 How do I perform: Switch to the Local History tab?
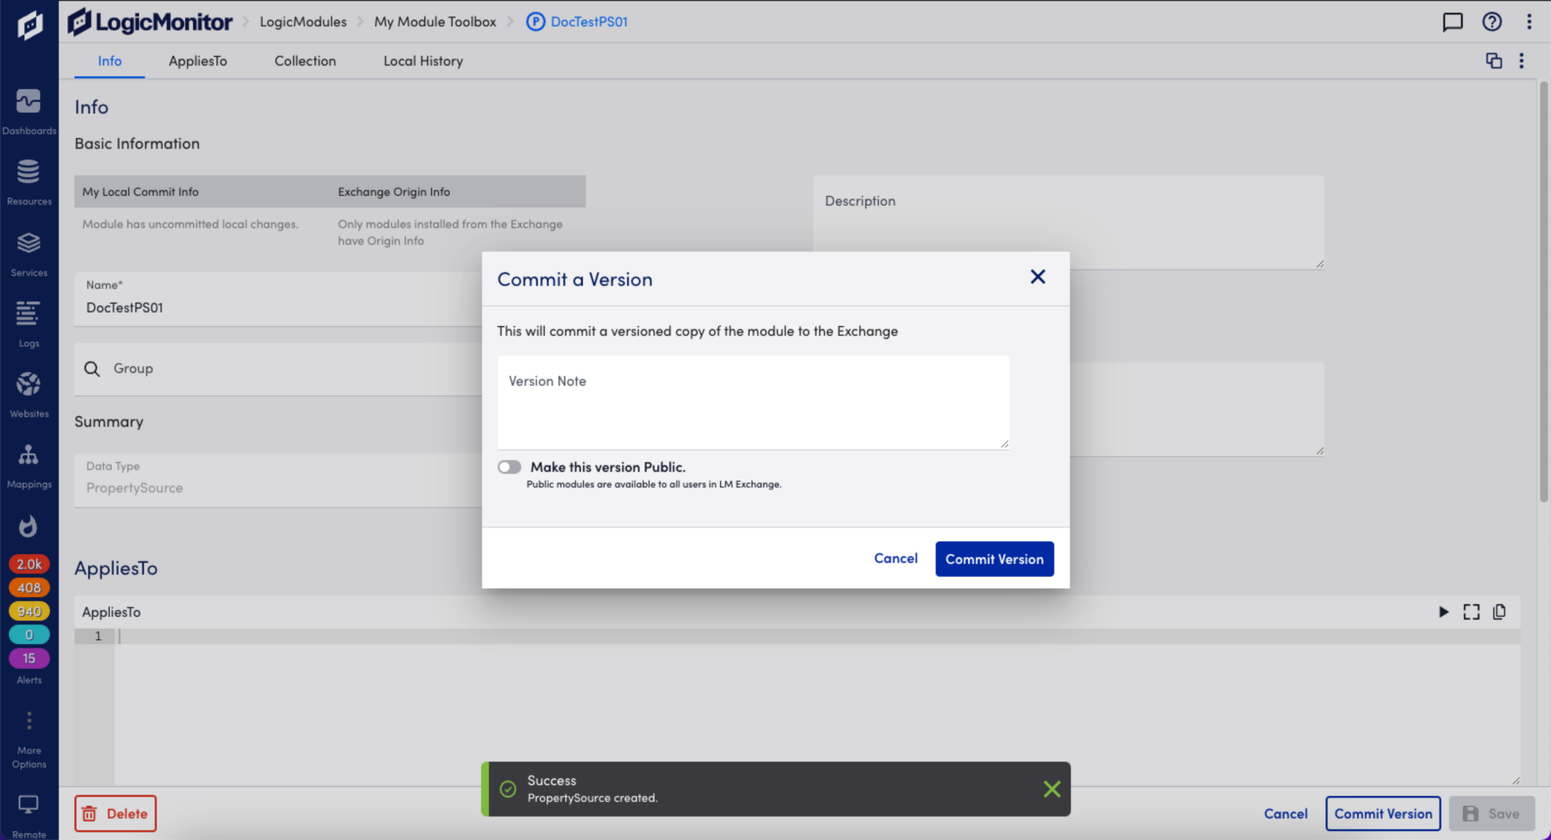pyautogui.click(x=423, y=61)
